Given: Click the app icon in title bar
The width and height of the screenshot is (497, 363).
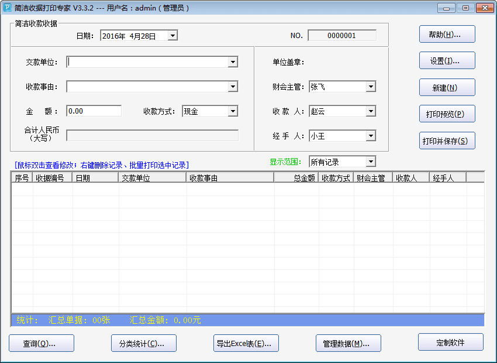Looking at the screenshot, I should click(8, 8).
